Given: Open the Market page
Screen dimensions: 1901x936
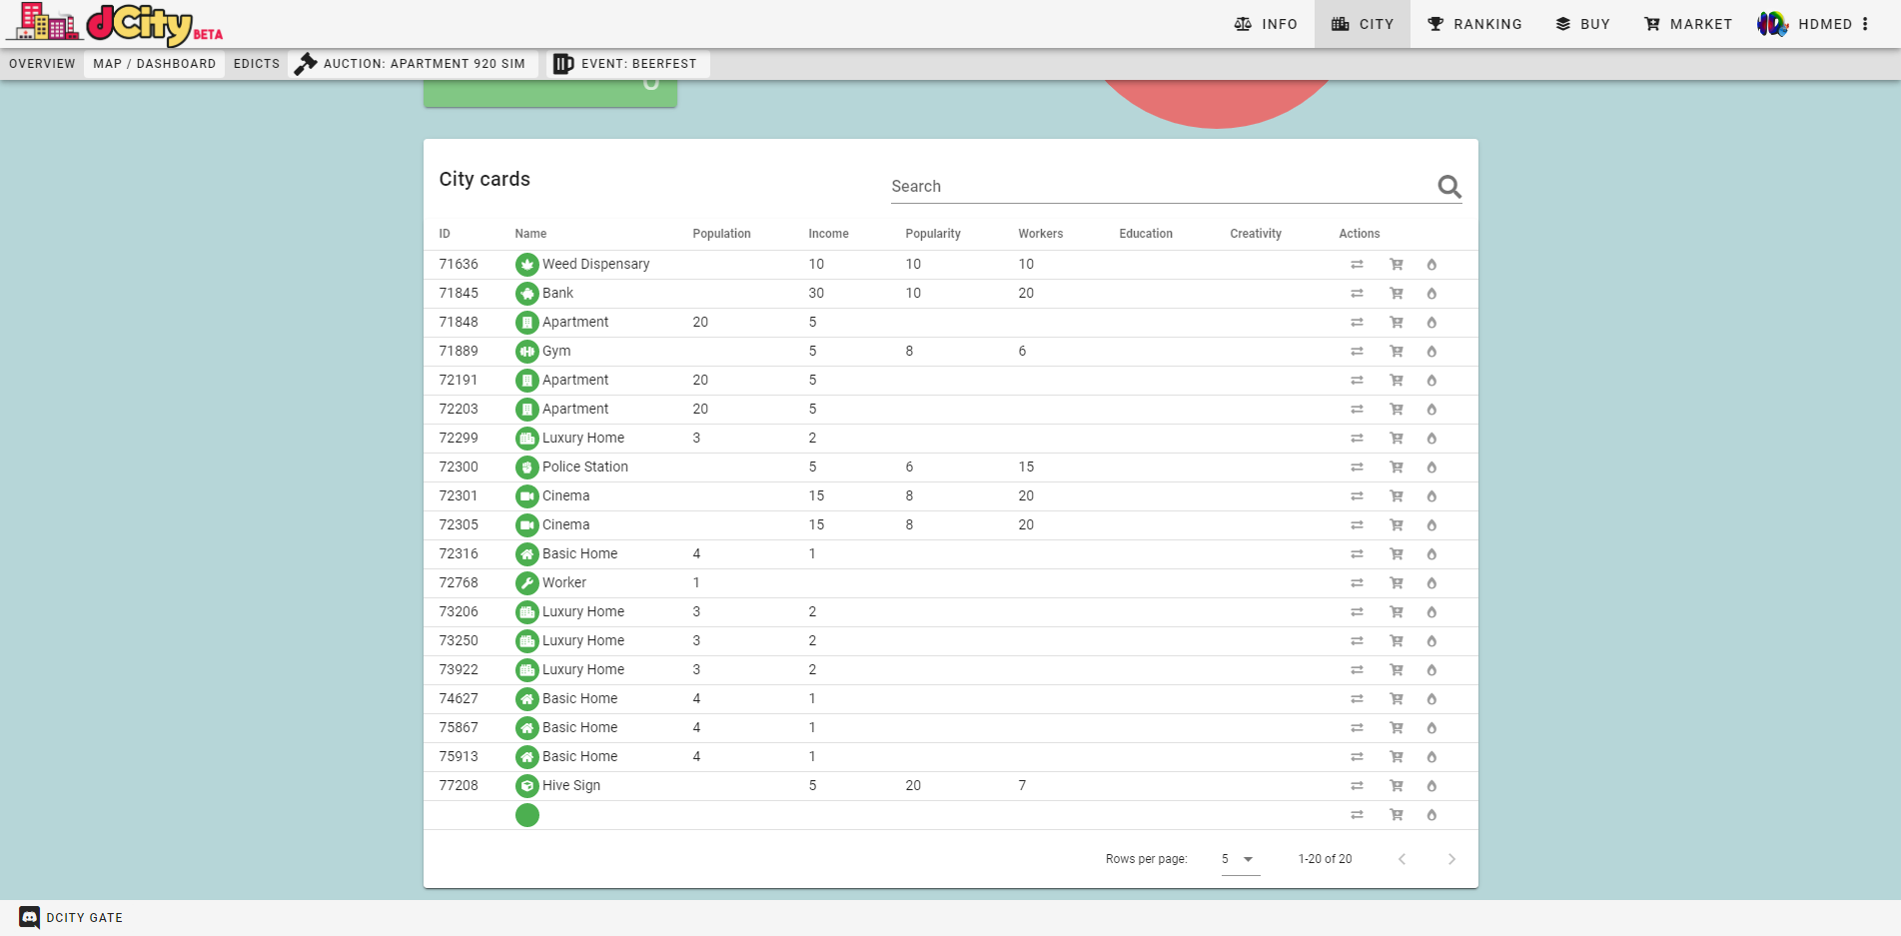Looking at the screenshot, I should [x=1688, y=24].
